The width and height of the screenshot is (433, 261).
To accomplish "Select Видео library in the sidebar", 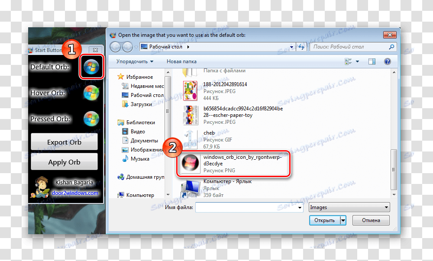I will click(x=138, y=132).
